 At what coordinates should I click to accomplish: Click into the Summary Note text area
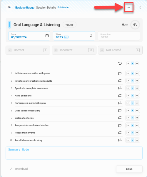[x=74, y=153]
